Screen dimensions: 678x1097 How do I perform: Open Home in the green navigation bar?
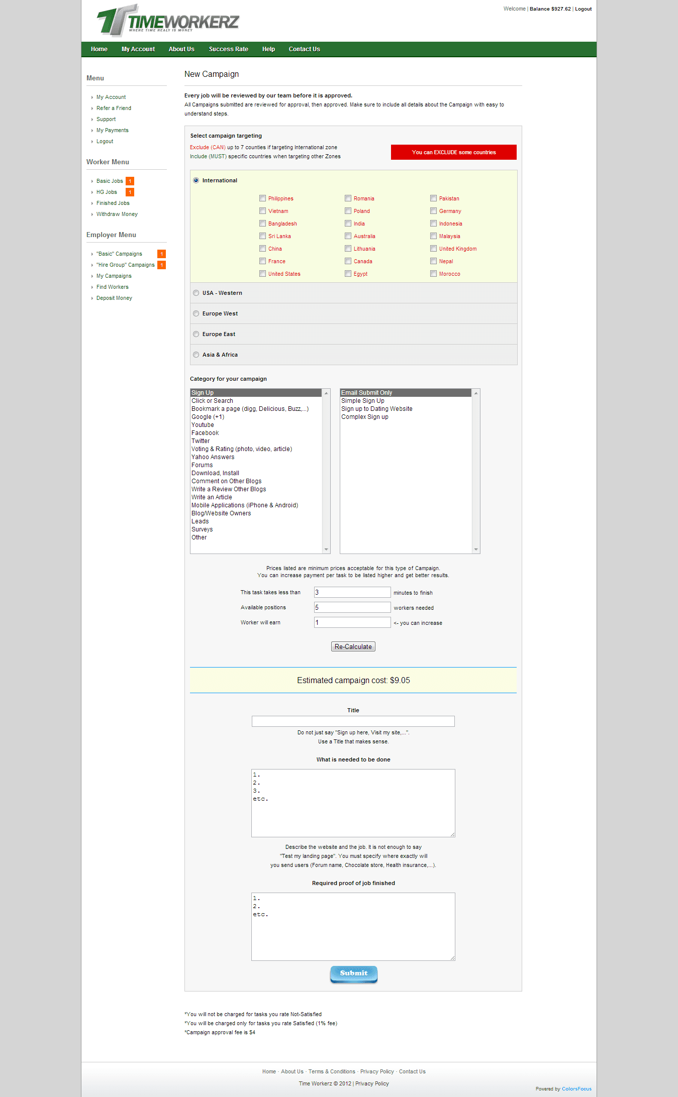tap(99, 49)
